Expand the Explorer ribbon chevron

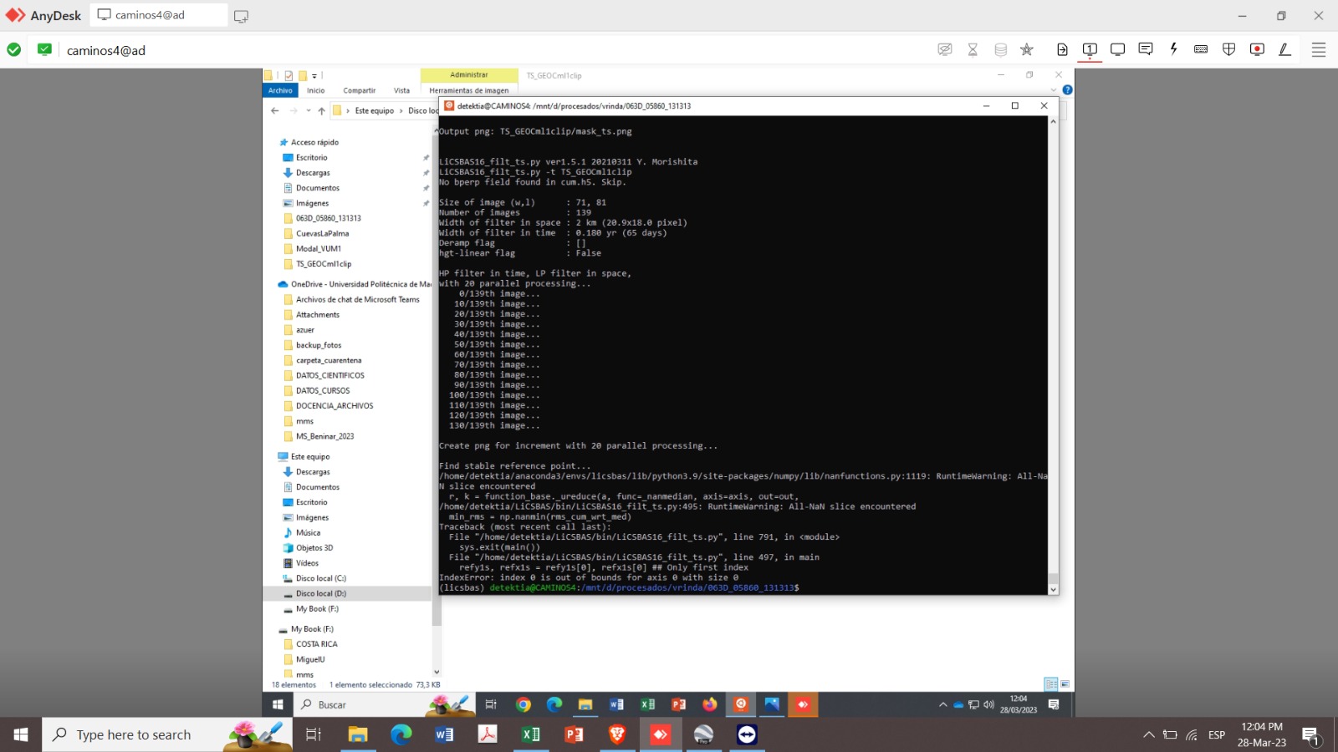[x=1053, y=90]
